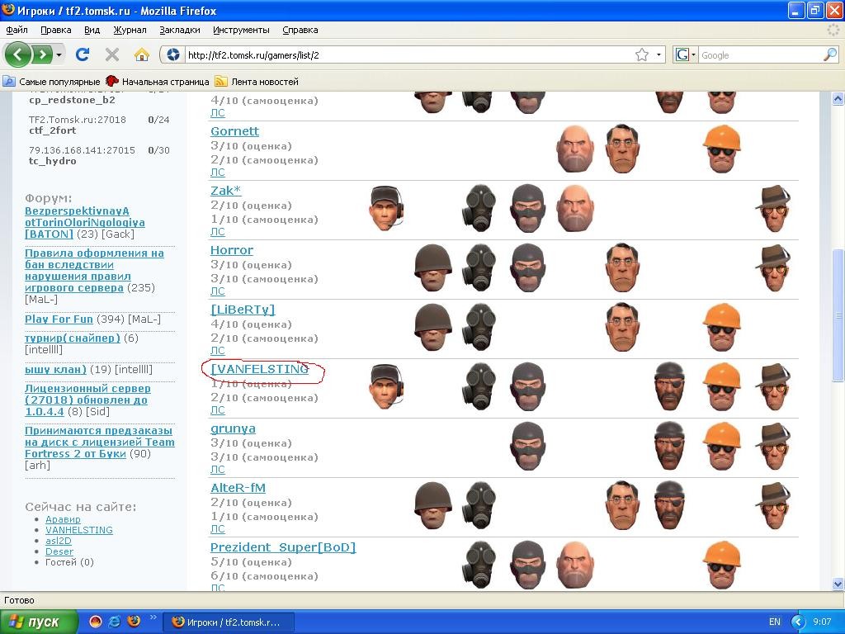Click the Demoman icon in VANFELSTING row
The image size is (845, 634).
669,386
